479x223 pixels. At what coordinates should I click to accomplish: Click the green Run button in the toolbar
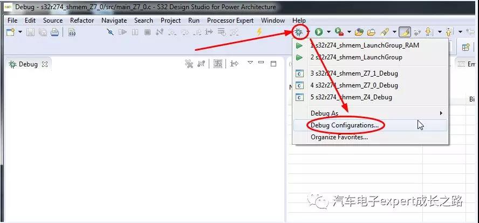(319, 32)
